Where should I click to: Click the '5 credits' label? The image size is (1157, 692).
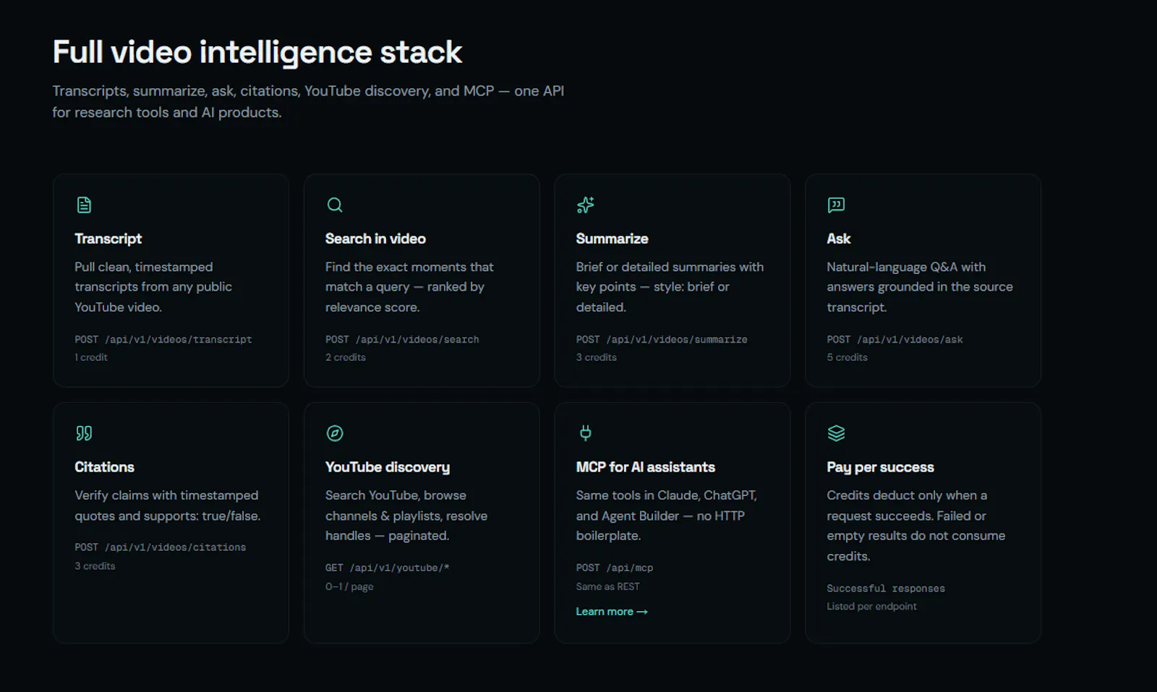847,357
